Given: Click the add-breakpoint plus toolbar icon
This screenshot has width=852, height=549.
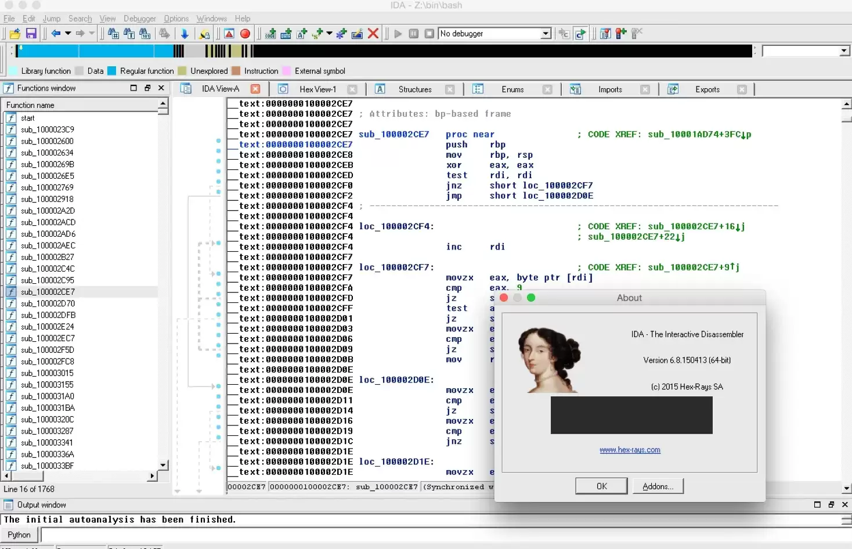Looking at the screenshot, I should tap(621, 34).
